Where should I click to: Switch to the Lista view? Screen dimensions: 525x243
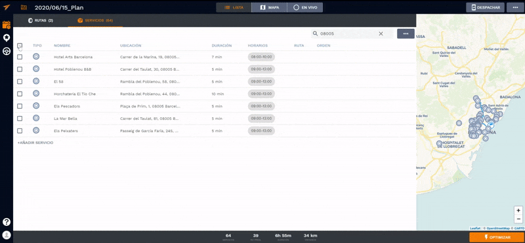click(234, 7)
